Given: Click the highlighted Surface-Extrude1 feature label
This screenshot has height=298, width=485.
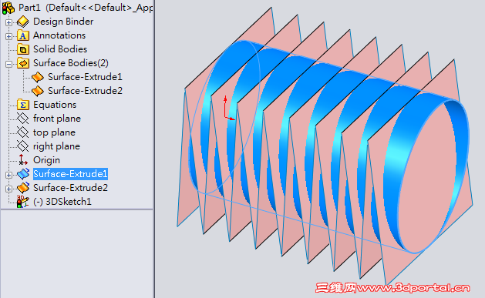Looking at the screenshot, I should [x=70, y=174].
